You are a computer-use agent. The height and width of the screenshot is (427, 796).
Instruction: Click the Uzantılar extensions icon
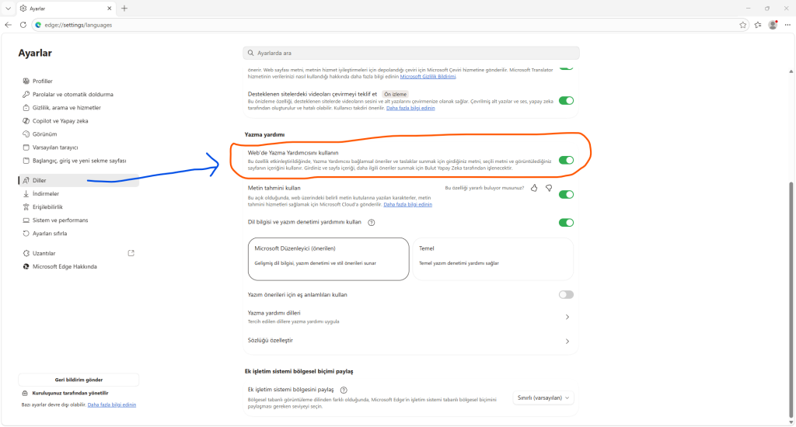tap(26, 253)
